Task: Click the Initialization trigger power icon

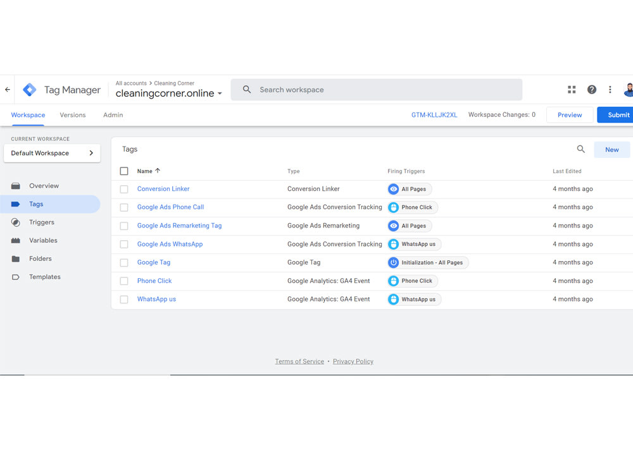Action: pos(393,262)
